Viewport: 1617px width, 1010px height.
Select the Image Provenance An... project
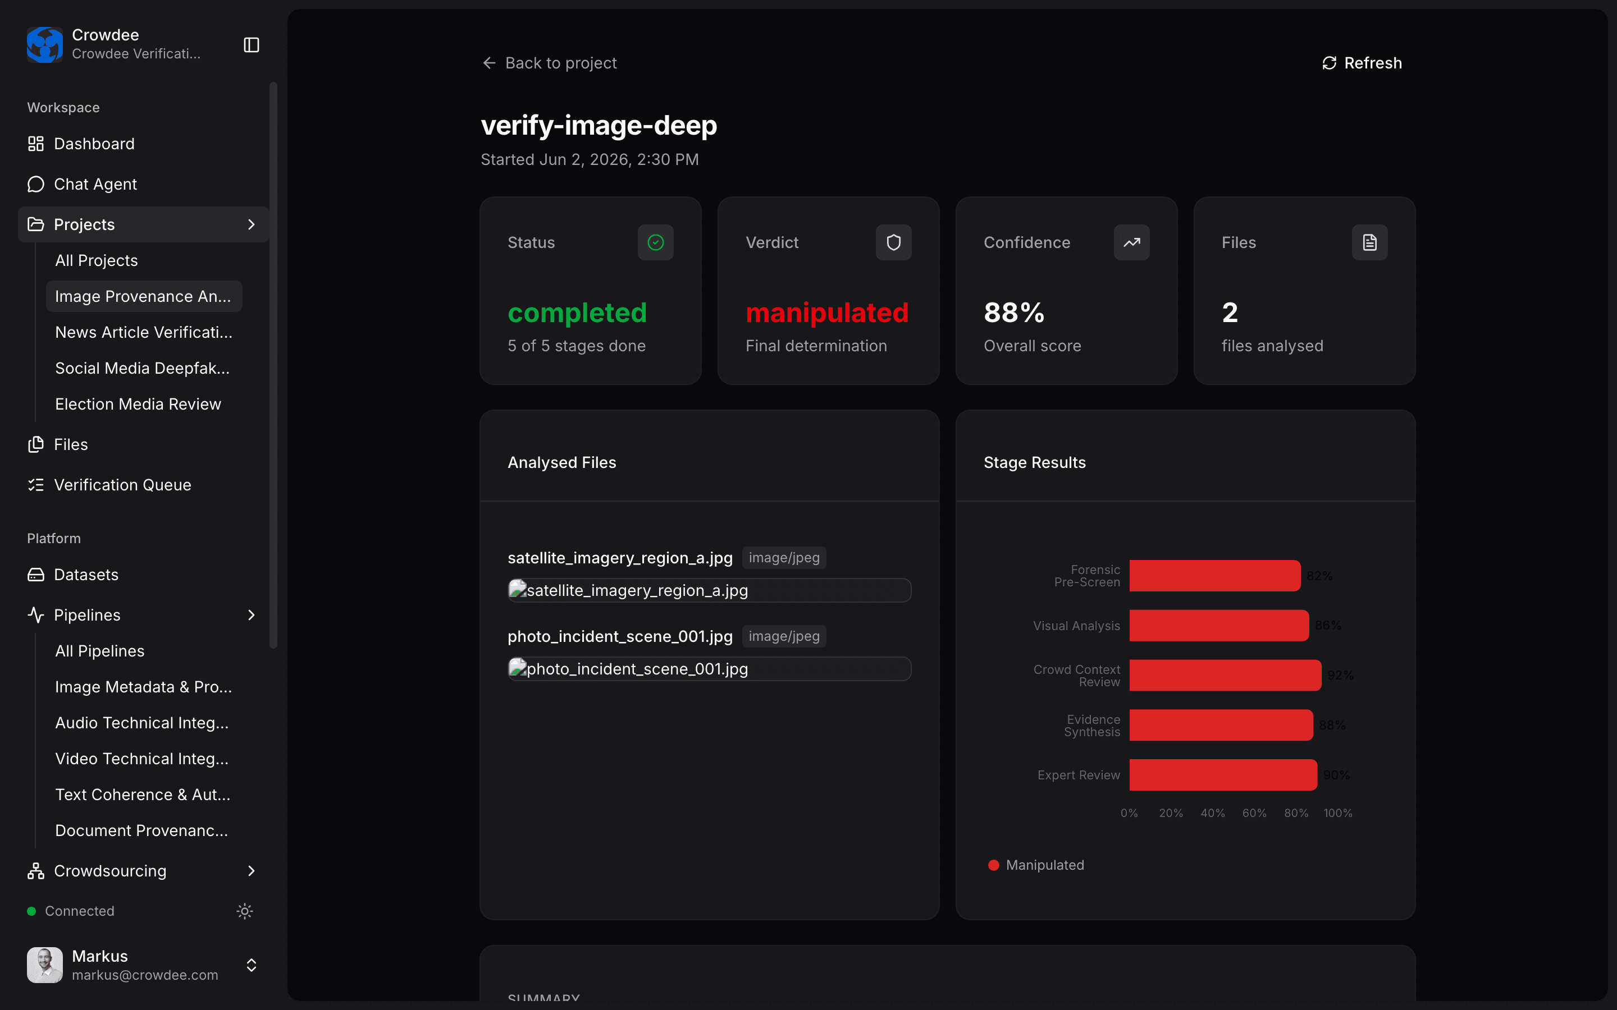[x=144, y=297]
